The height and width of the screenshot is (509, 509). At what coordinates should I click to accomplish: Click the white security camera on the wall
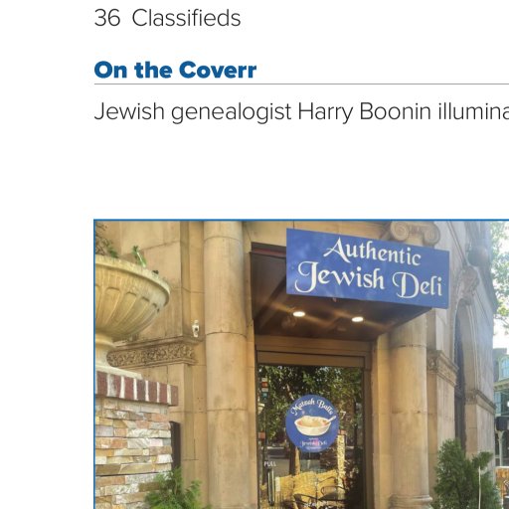pyautogui.click(x=196, y=329)
